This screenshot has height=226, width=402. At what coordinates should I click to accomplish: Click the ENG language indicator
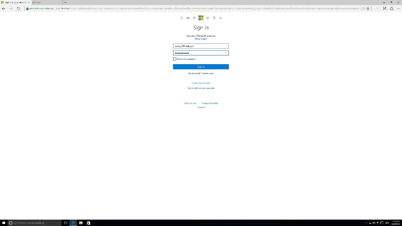tap(387, 223)
